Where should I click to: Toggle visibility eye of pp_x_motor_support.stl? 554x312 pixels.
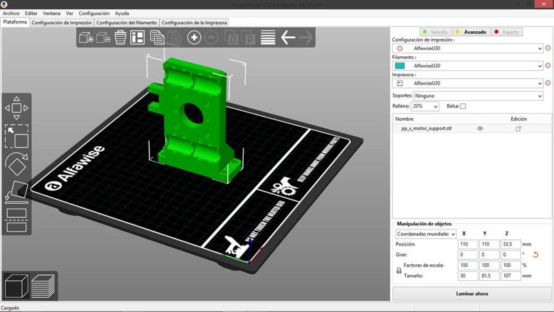[x=480, y=128]
